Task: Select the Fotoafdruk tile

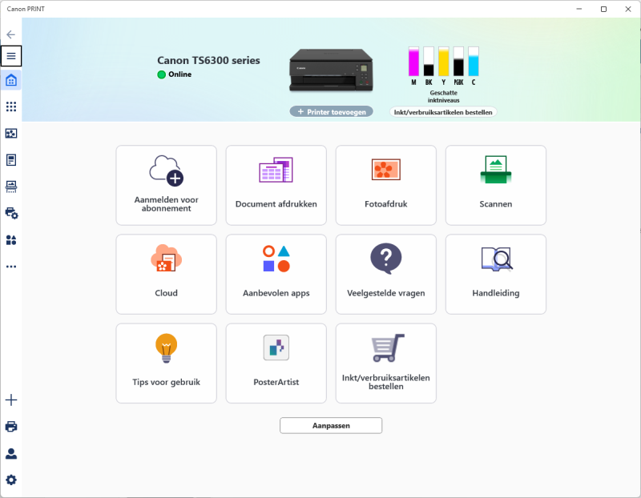Action: coord(385,185)
